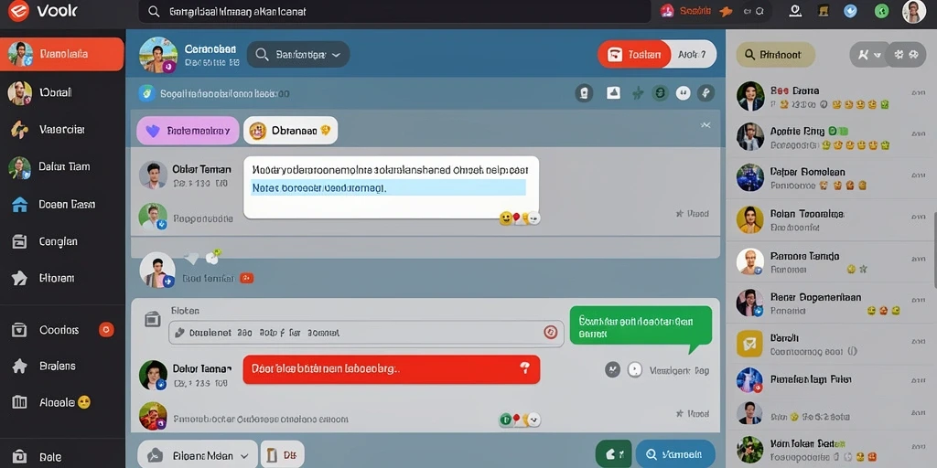The image size is (937, 468).
Task: Toggle the Aoik option beside Tosken
Action: click(x=693, y=55)
